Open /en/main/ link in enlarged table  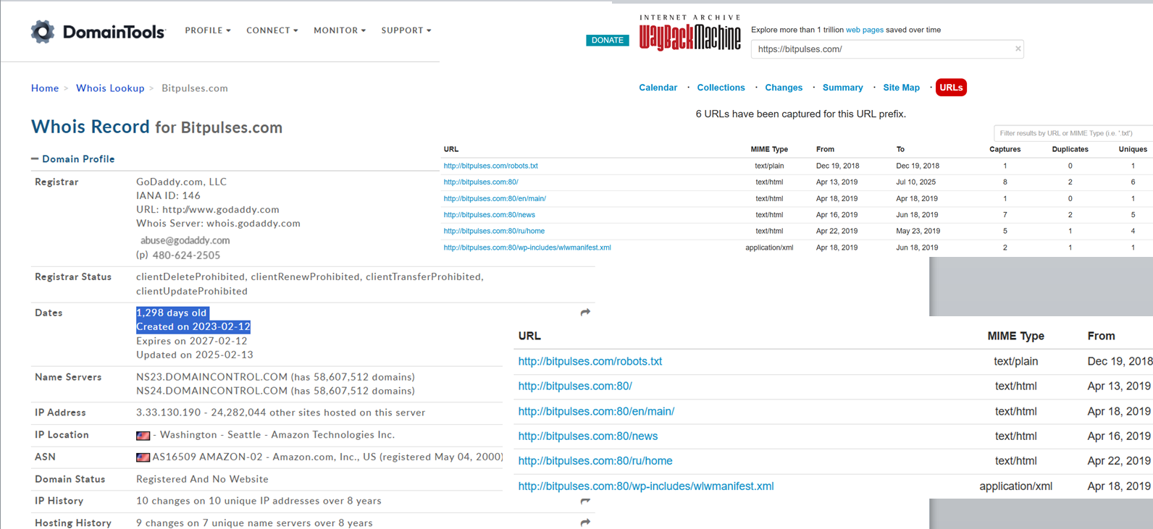pyautogui.click(x=596, y=411)
